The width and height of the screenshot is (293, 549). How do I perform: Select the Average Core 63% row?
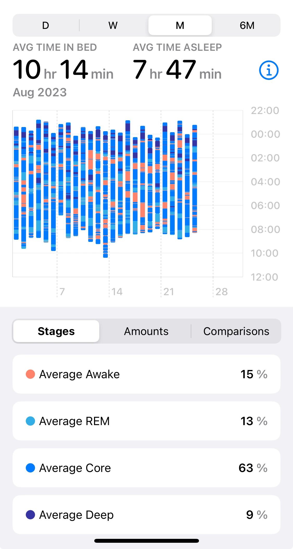146,468
